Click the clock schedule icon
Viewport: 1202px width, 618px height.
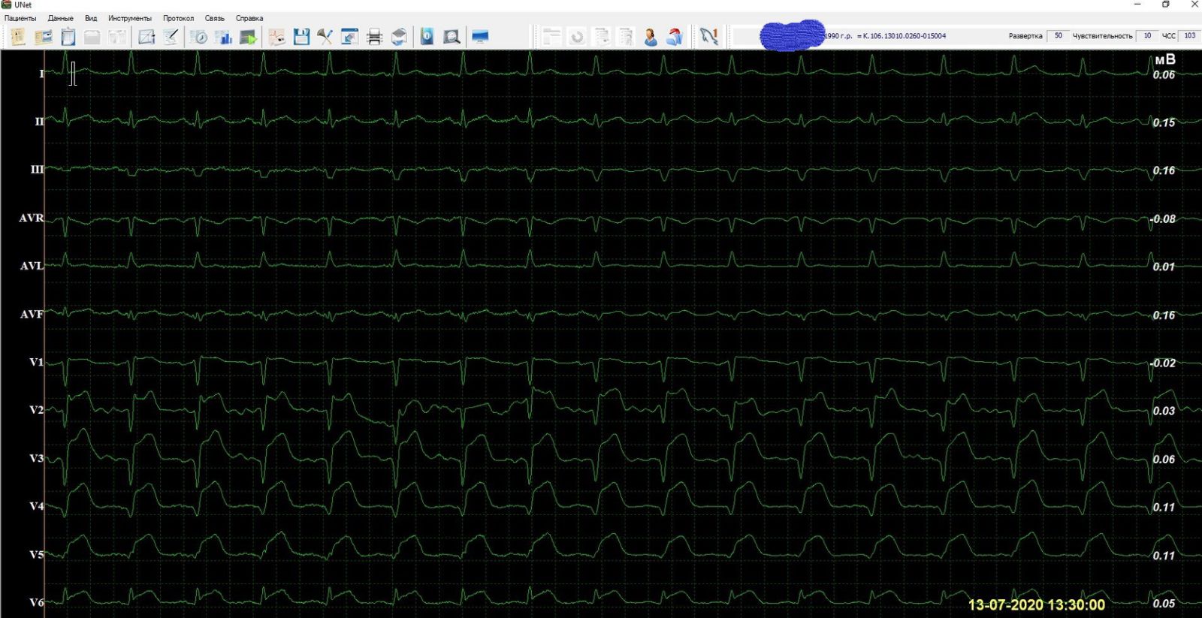tap(198, 37)
